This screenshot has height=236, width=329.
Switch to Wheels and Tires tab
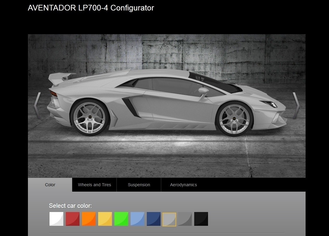pos(95,185)
